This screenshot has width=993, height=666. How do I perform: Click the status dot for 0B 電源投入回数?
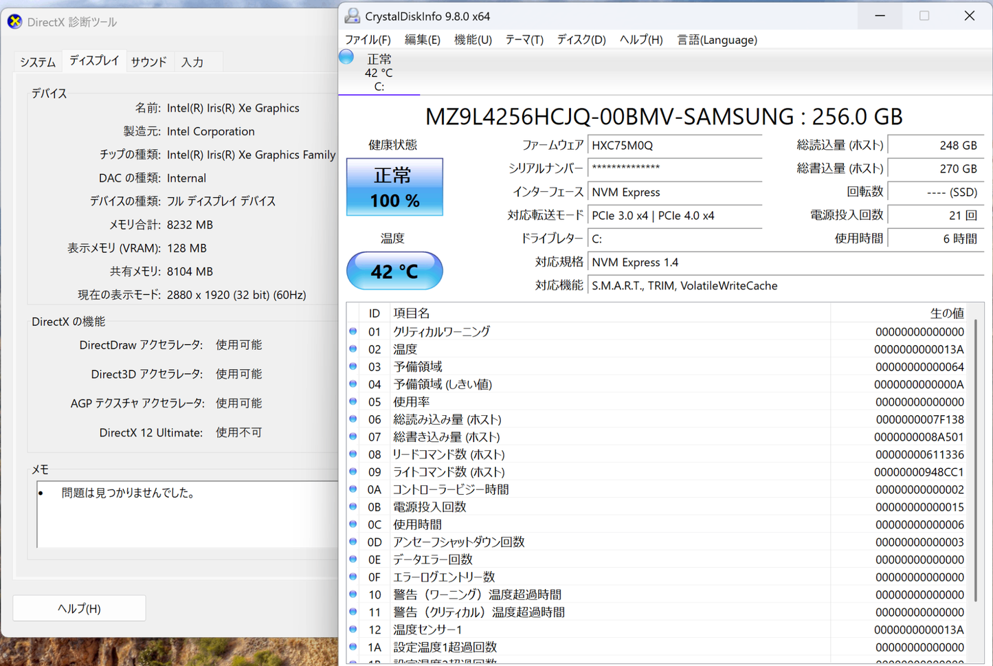[353, 507]
